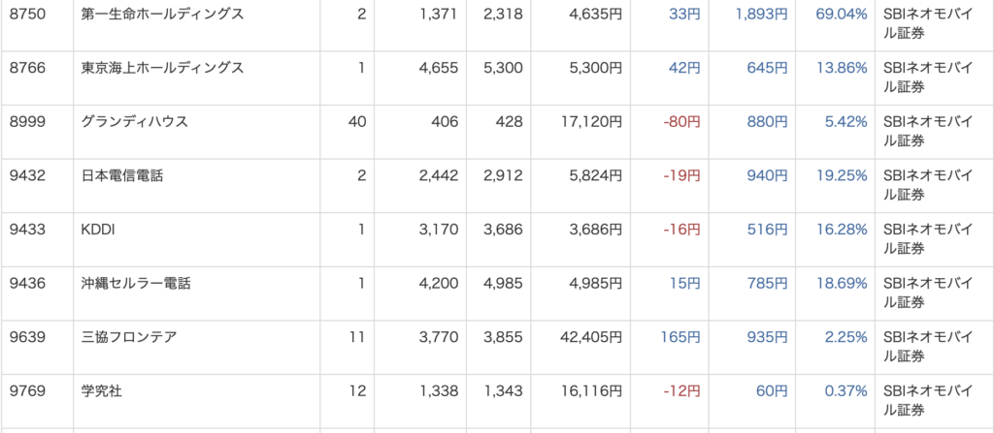
Task: Click the 69.04% gain percentage
Action: click(842, 14)
